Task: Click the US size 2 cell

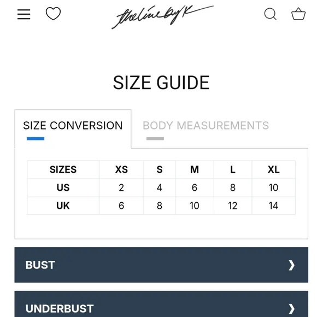Action: tap(121, 187)
